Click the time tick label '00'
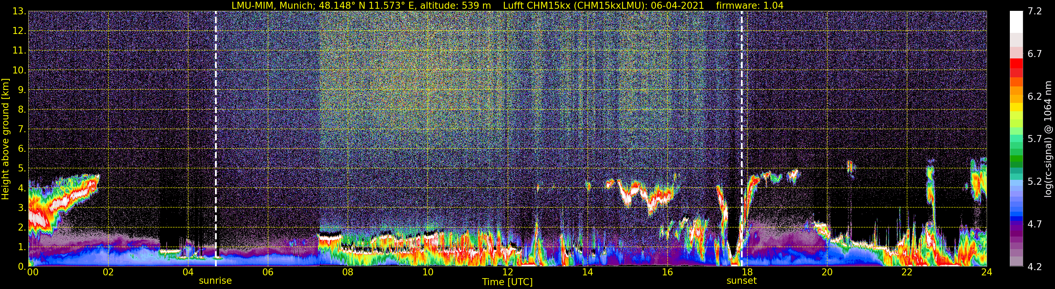1055x289 pixels. (x=33, y=272)
